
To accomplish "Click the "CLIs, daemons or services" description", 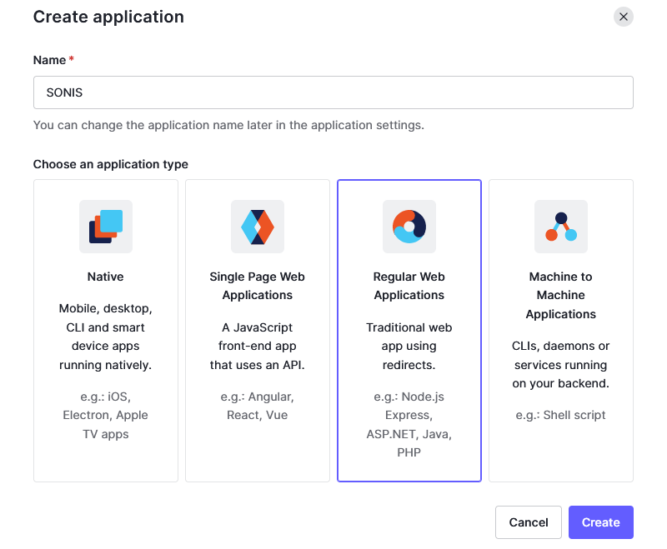I will (x=561, y=365).
